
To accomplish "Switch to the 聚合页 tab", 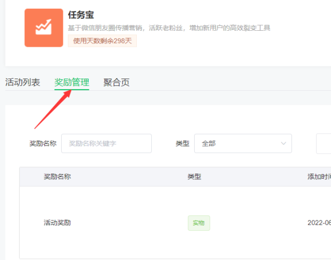I will point(116,82).
